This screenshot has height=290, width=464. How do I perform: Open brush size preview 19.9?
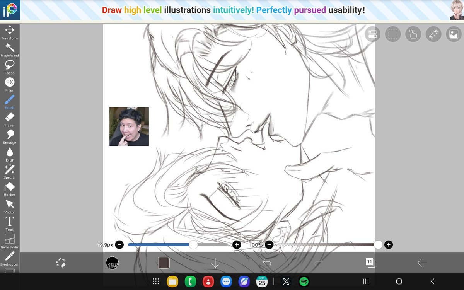point(112,263)
